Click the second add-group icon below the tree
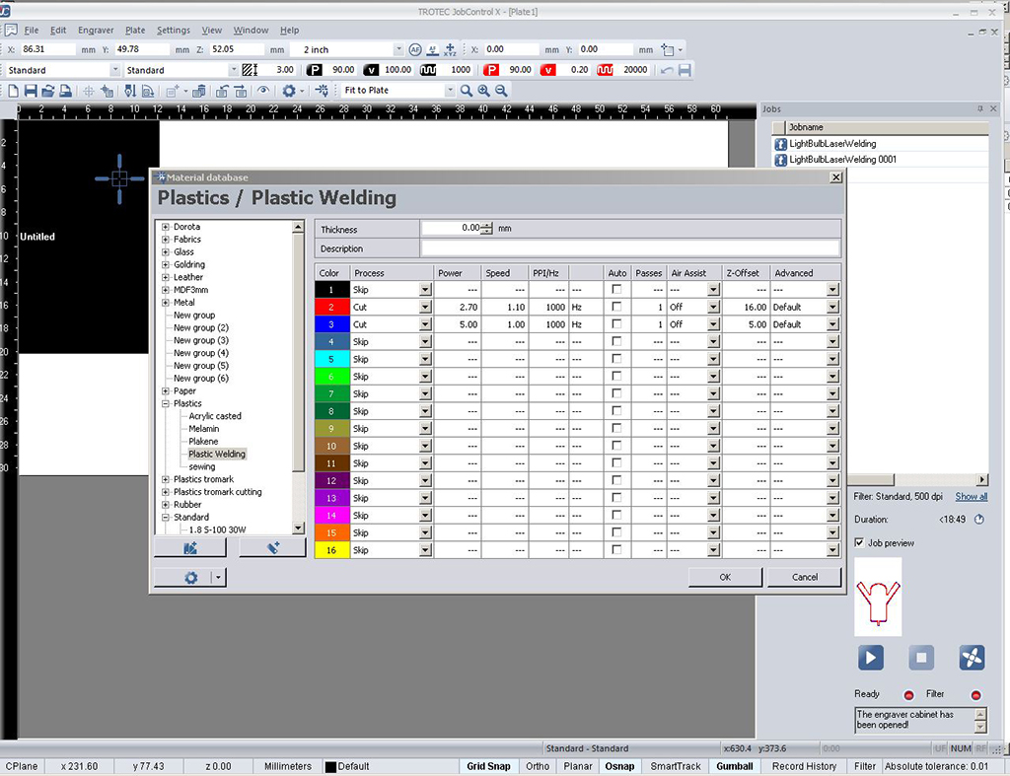Viewport: 1010px width, 776px height. [272, 548]
